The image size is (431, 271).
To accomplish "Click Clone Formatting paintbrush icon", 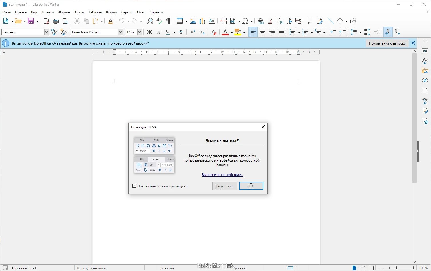I will pyautogui.click(x=110, y=21).
